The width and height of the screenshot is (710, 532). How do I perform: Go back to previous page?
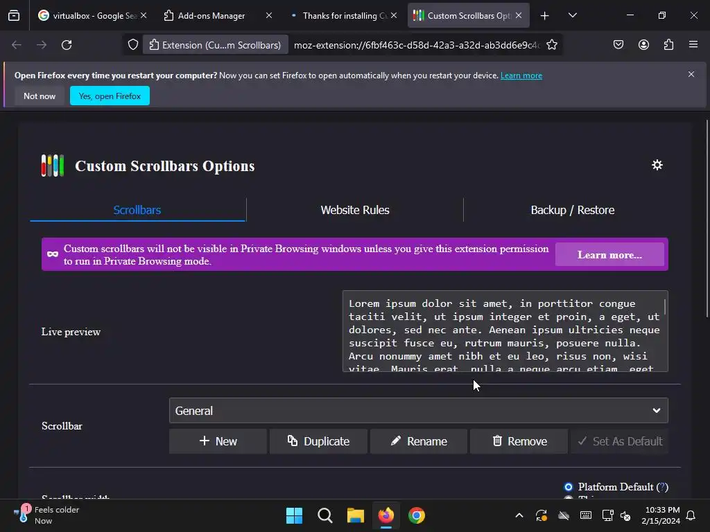[x=17, y=45]
